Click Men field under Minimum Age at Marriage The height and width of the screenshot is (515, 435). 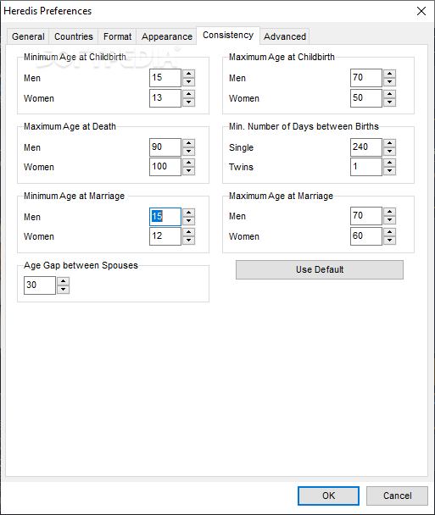(x=165, y=217)
